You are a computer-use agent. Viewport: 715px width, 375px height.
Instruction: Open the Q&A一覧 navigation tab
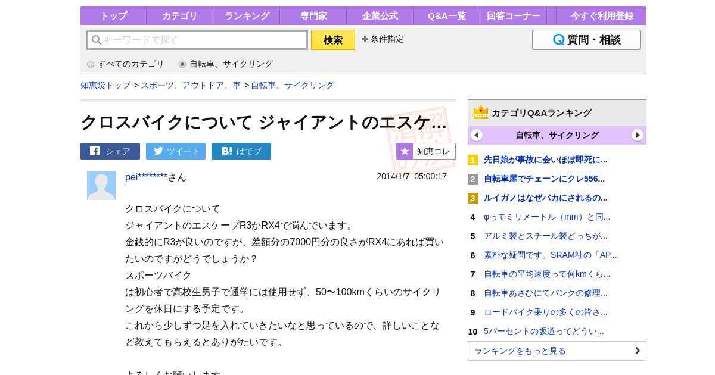coord(447,16)
